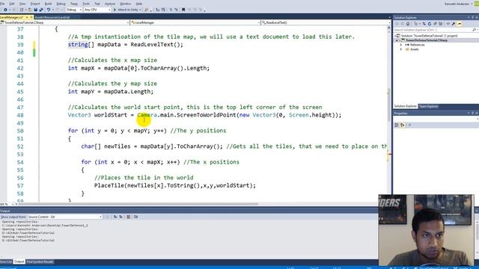Open the ReadLevelText member dropdown
The height and width of the screenshot is (269, 479).
point(326,22)
